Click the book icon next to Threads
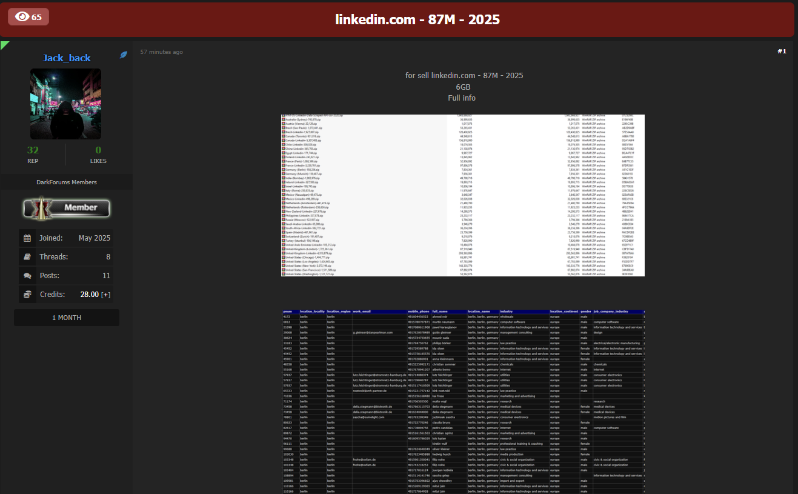798x494 pixels. pyautogui.click(x=27, y=257)
